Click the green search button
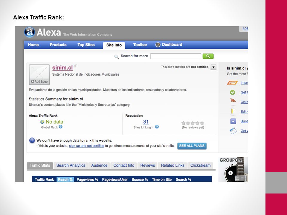287x215 pixels. pos(208,56)
